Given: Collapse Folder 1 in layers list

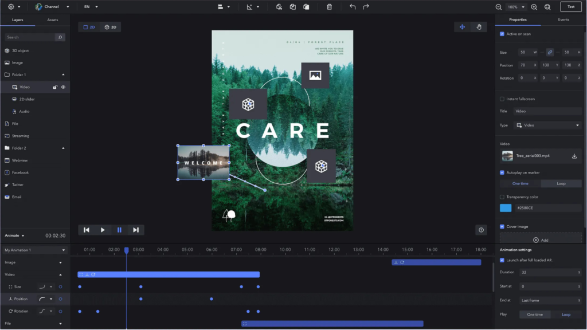Looking at the screenshot, I should [63, 75].
